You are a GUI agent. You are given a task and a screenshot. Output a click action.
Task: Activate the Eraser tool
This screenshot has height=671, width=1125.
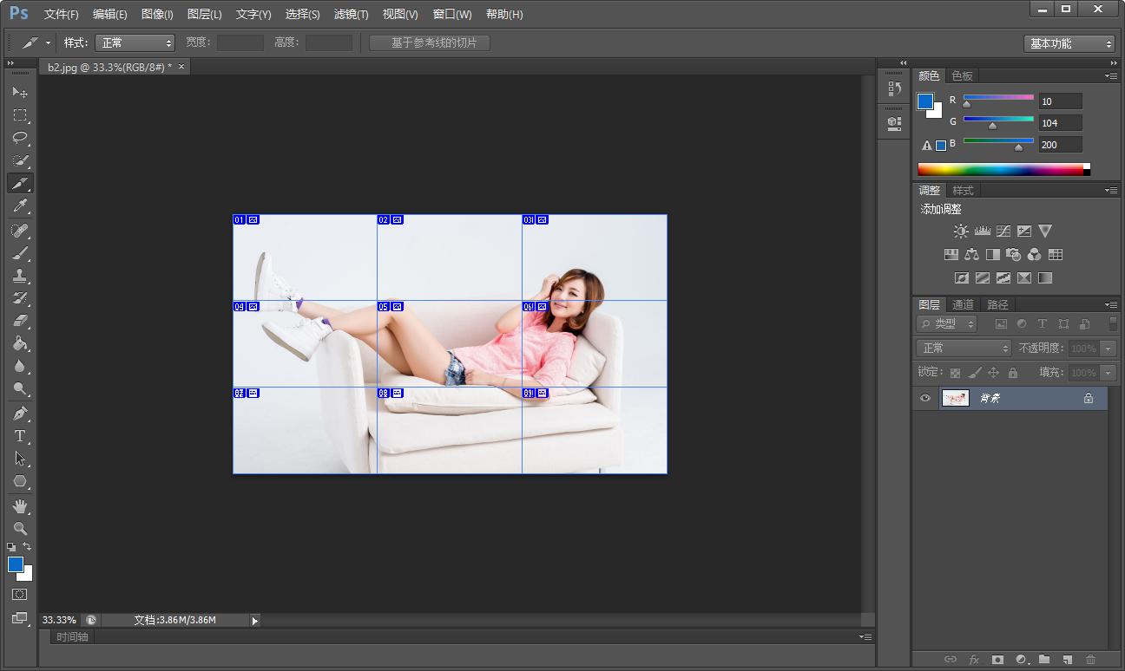20,321
